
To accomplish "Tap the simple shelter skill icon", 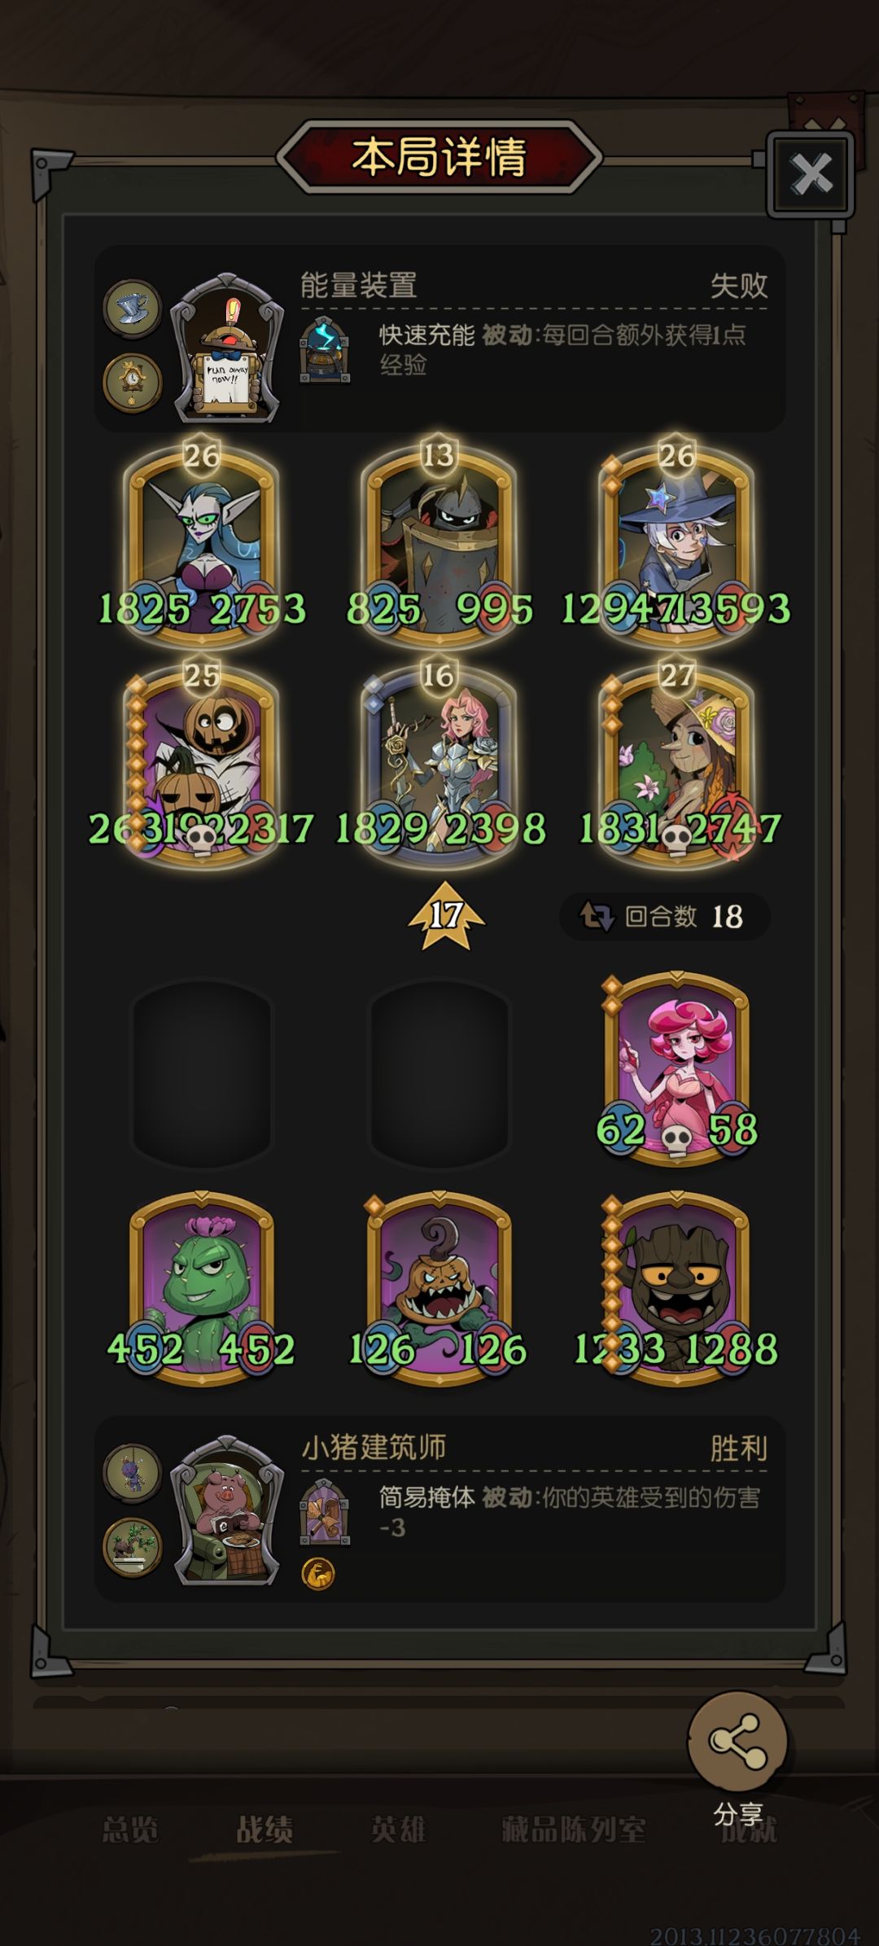I will click(326, 1513).
